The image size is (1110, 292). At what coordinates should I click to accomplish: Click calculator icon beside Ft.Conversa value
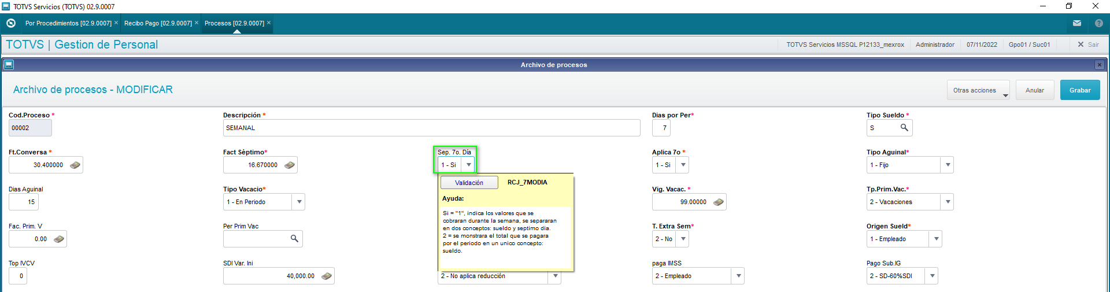(x=75, y=165)
